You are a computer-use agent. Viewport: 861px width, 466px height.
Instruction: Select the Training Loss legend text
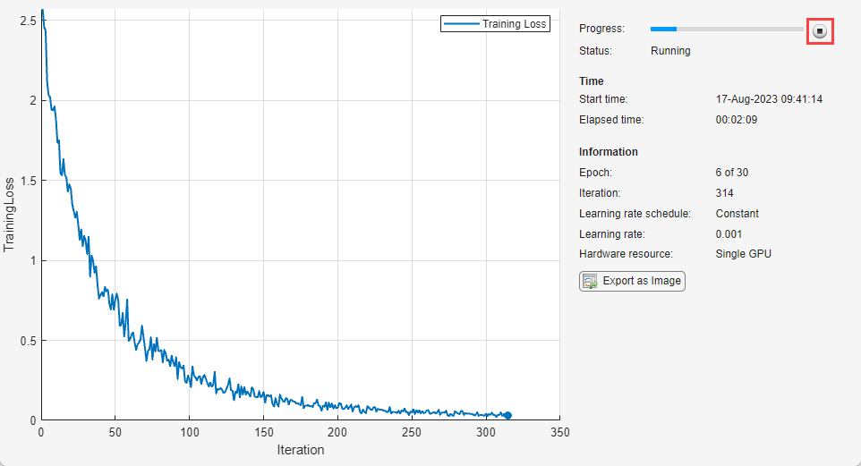click(514, 24)
